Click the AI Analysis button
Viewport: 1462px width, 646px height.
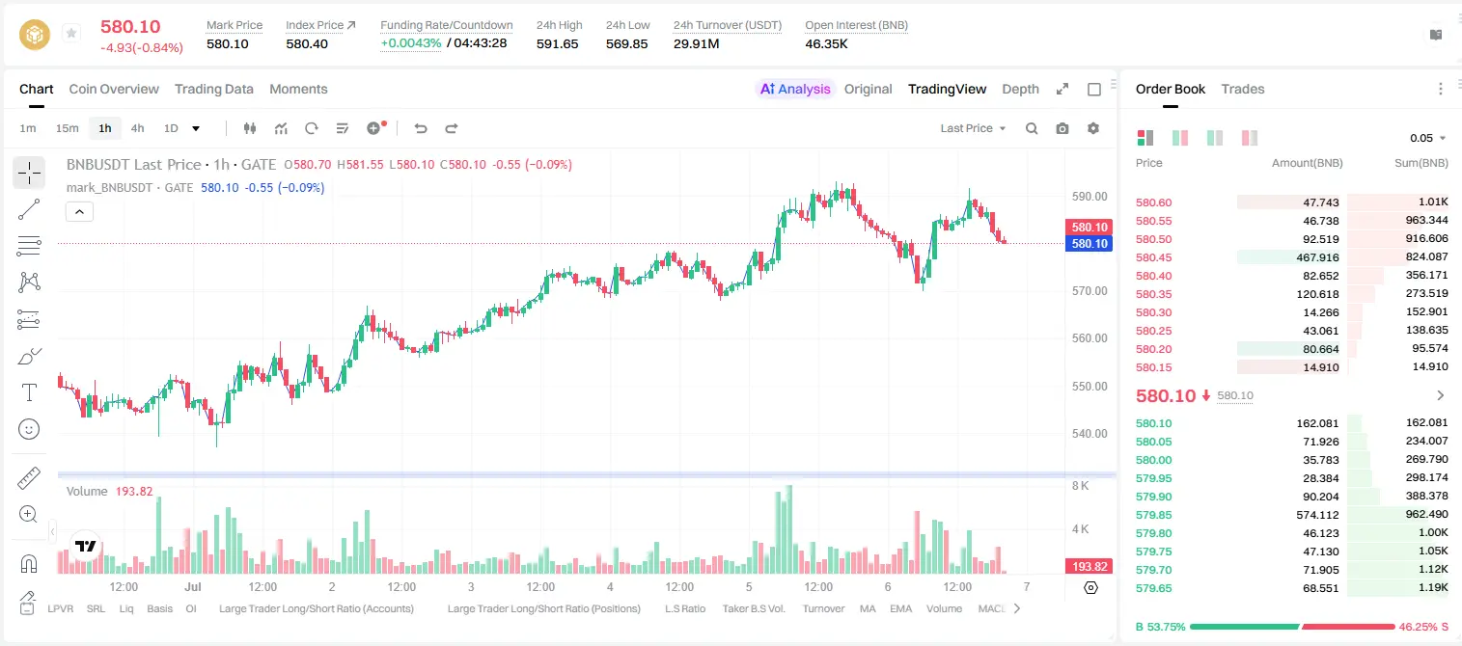pos(794,89)
